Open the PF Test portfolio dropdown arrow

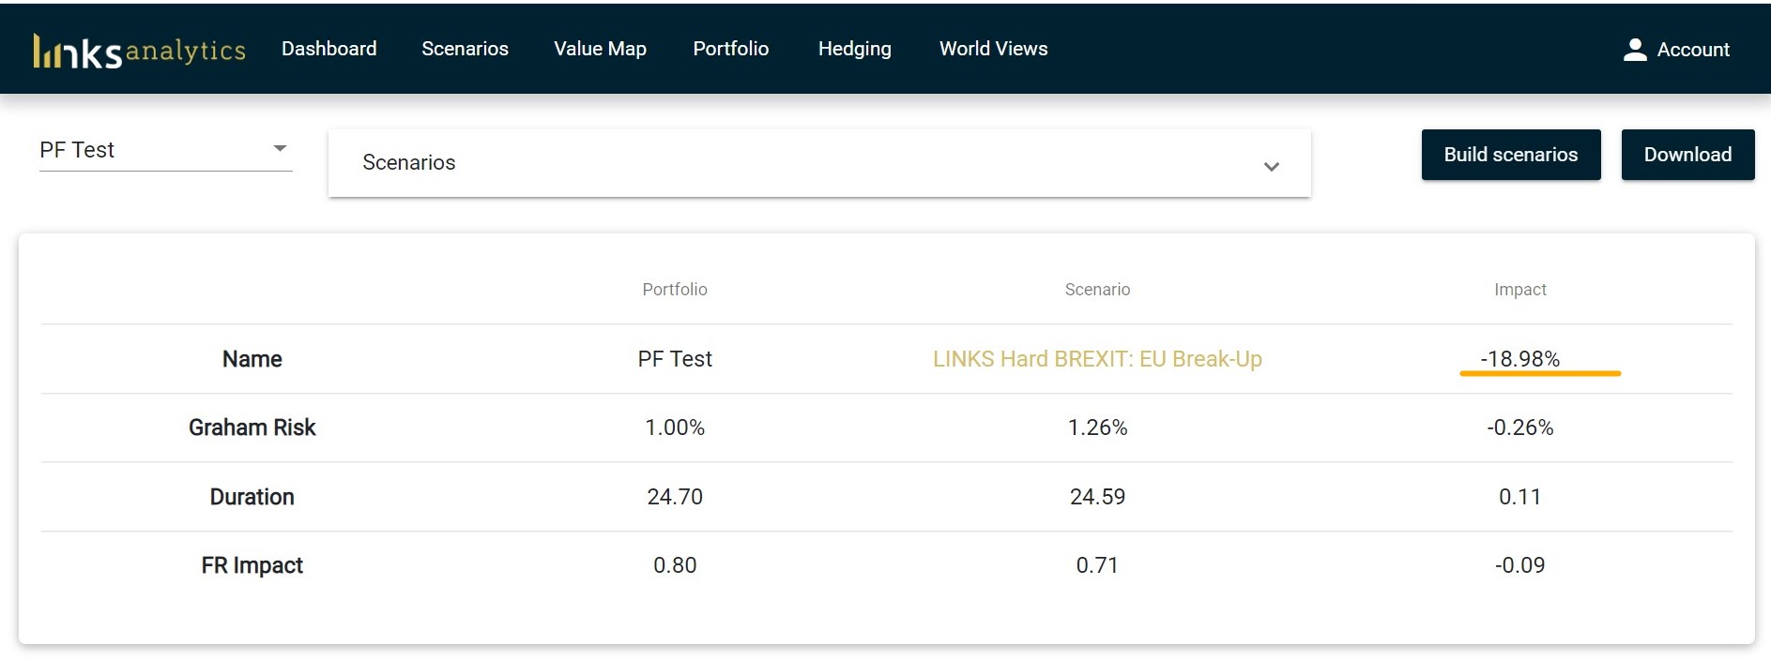[x=279, y=149]
